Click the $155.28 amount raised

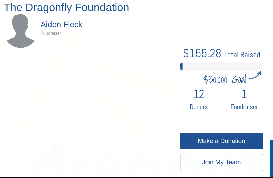(x=202, y=53)
